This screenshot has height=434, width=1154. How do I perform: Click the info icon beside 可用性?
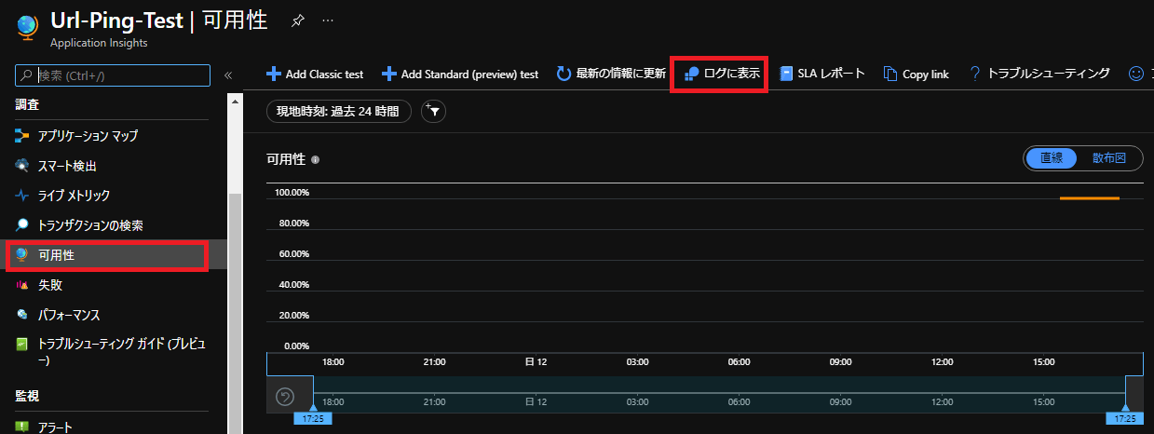click(316, 160)
